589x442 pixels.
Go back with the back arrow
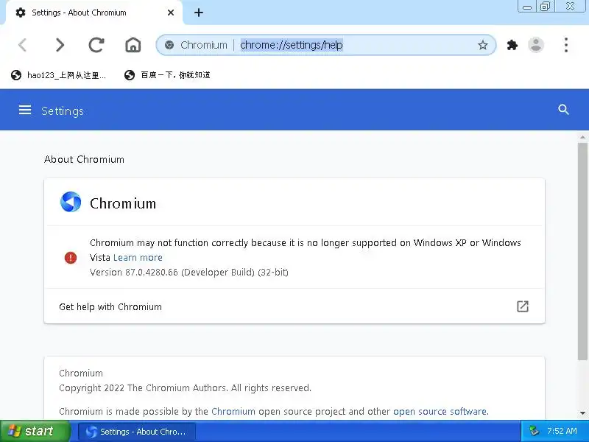click(x=23, y=45)
